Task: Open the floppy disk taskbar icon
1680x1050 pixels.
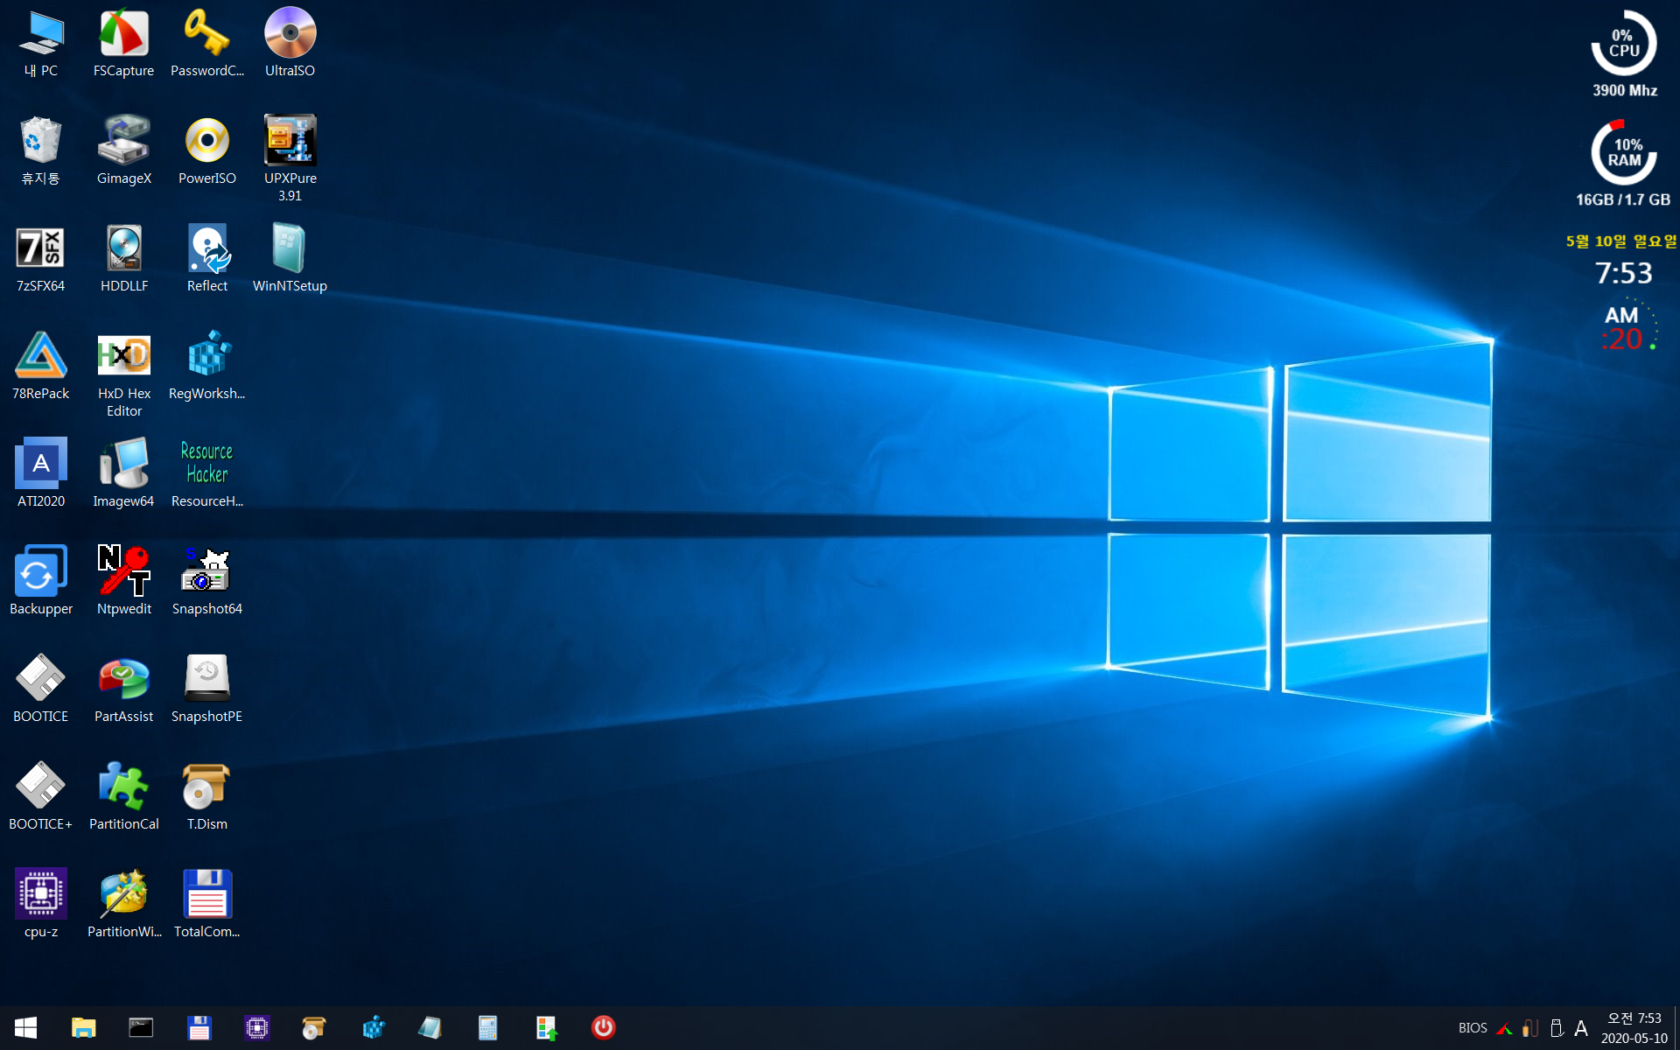Action: [199, 1027]
